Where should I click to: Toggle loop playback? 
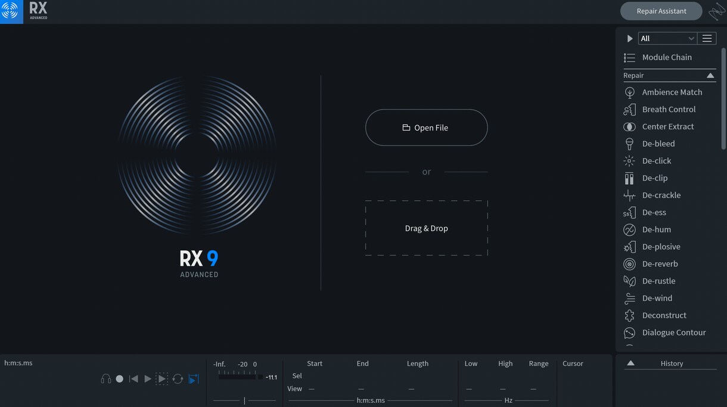pos(178,379)
